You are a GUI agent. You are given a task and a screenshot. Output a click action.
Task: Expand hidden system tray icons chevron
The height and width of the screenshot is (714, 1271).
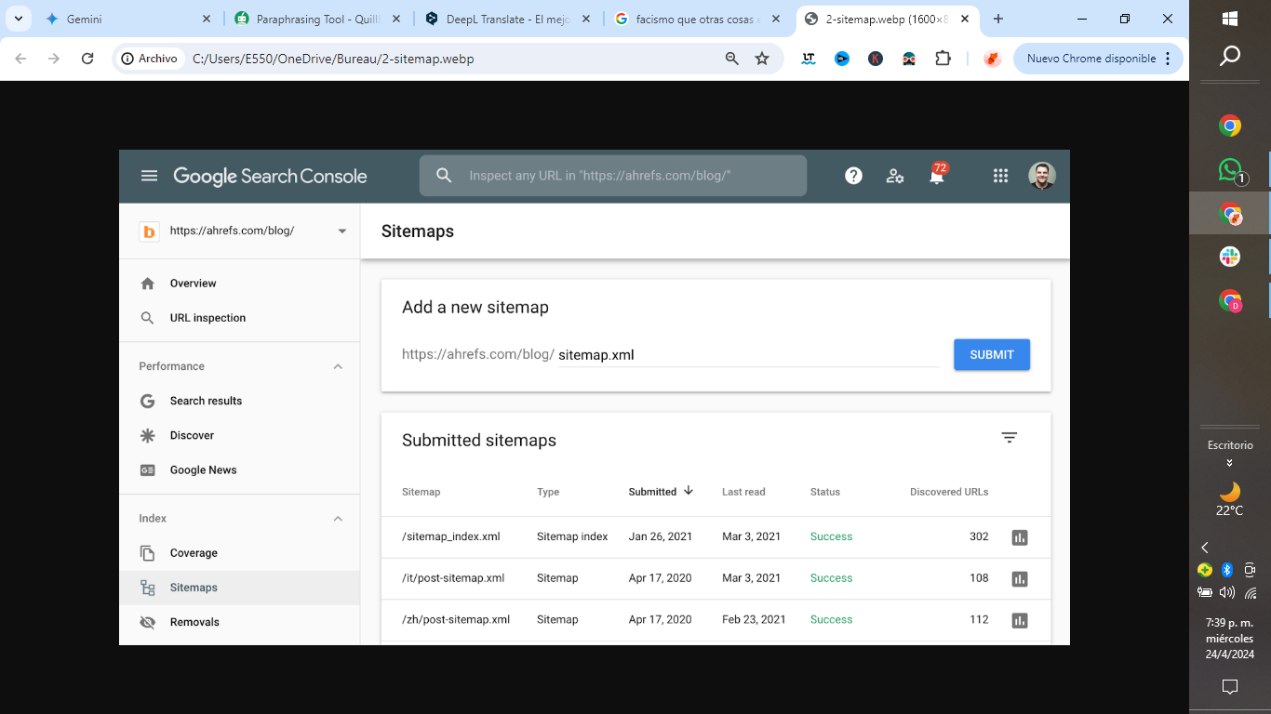pos(1205,548)
